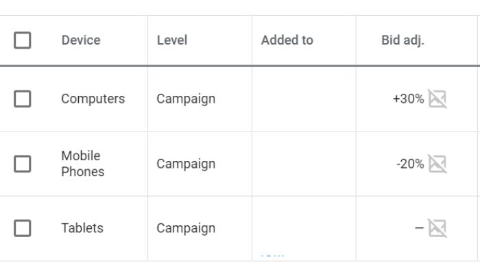Click the Mobile Phones device name
Viewport: 480px width, 274px height.
(x=83, y=164)
